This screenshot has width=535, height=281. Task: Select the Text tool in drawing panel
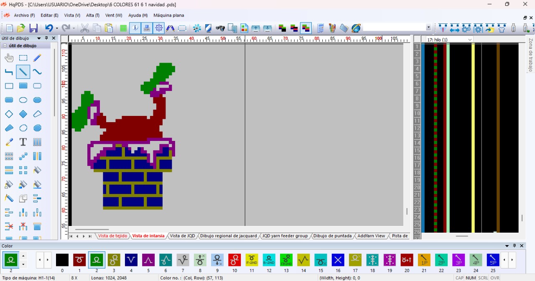pyautogui.click(x=23, y=142)
